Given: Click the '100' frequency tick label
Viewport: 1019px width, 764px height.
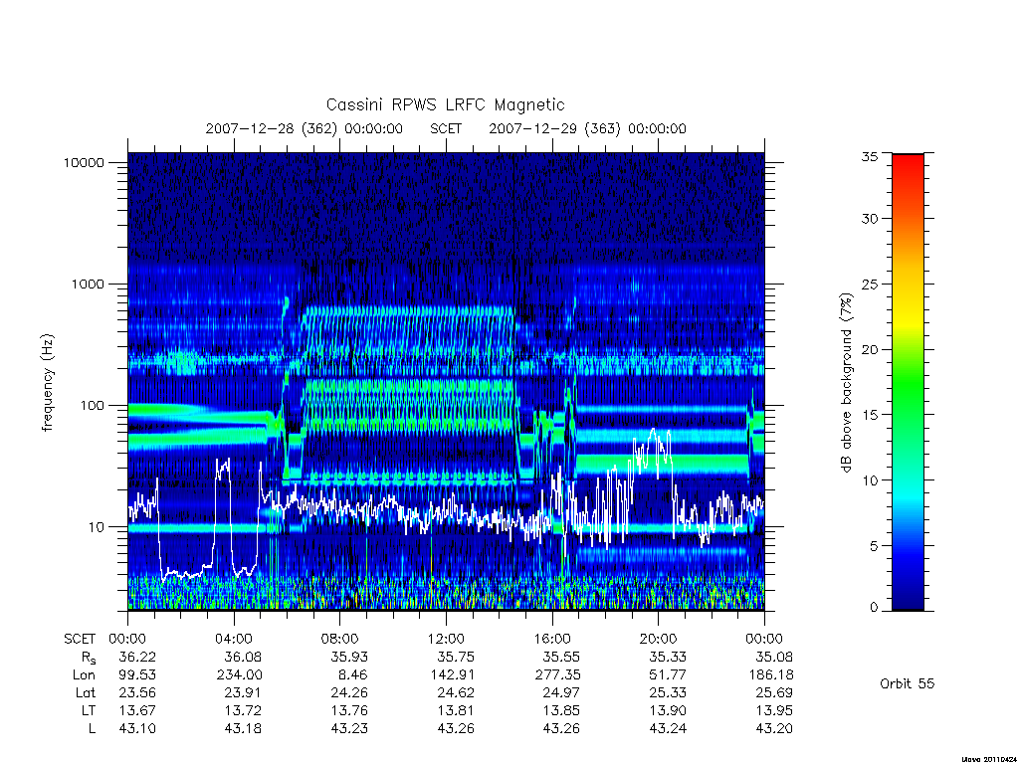Looking at the screenshot, I should click(92, 406).
